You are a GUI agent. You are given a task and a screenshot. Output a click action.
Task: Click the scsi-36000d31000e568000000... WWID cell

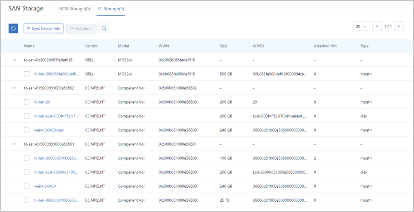click(x=280, y=172)
